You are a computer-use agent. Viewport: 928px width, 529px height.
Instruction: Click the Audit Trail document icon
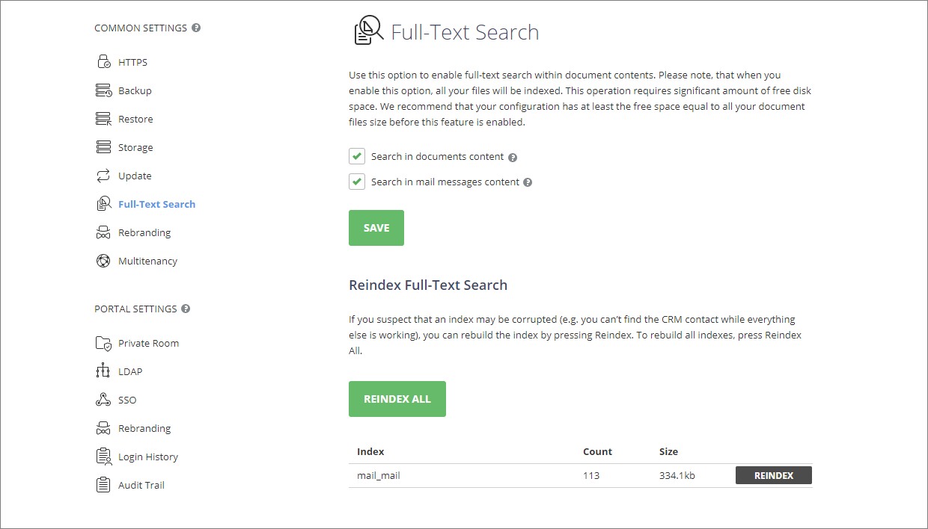[104, 484]
